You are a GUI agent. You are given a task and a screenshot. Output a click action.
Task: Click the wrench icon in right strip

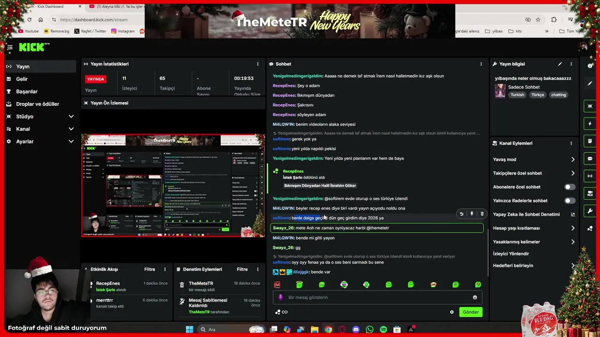[x=590, y=211]
